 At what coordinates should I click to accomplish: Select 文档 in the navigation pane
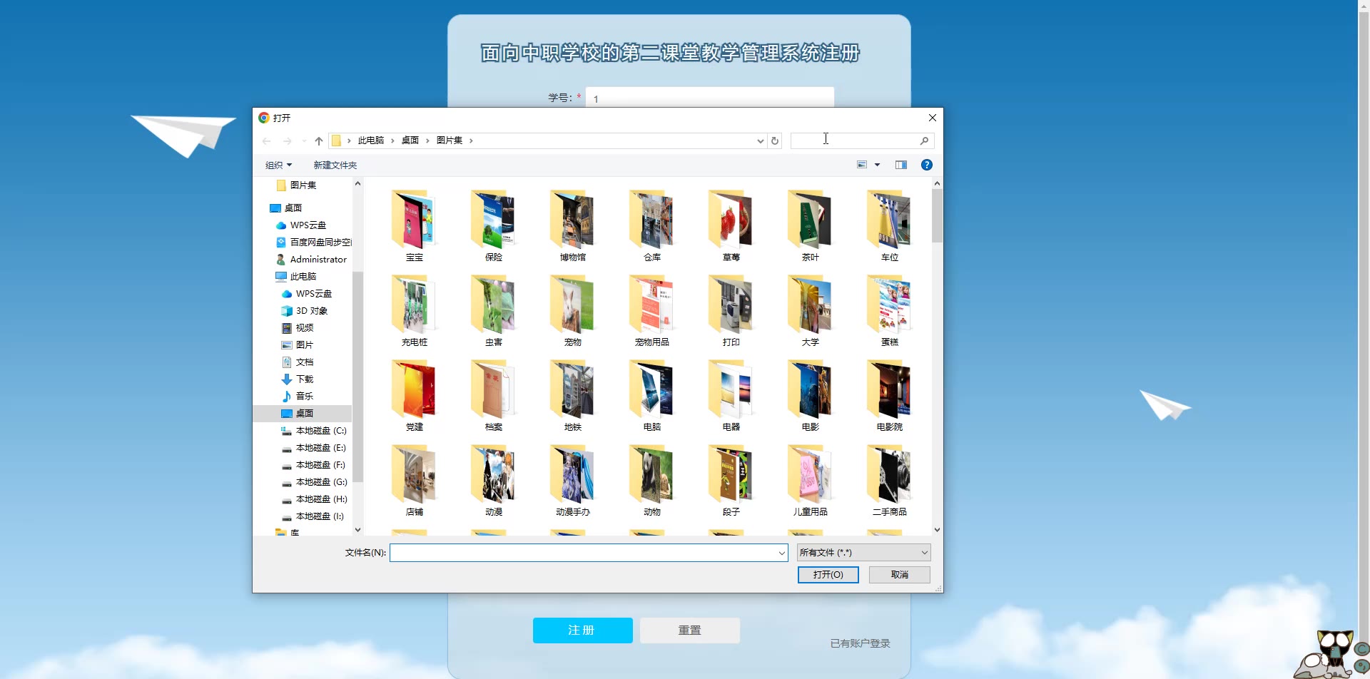(x=298, y=362)
